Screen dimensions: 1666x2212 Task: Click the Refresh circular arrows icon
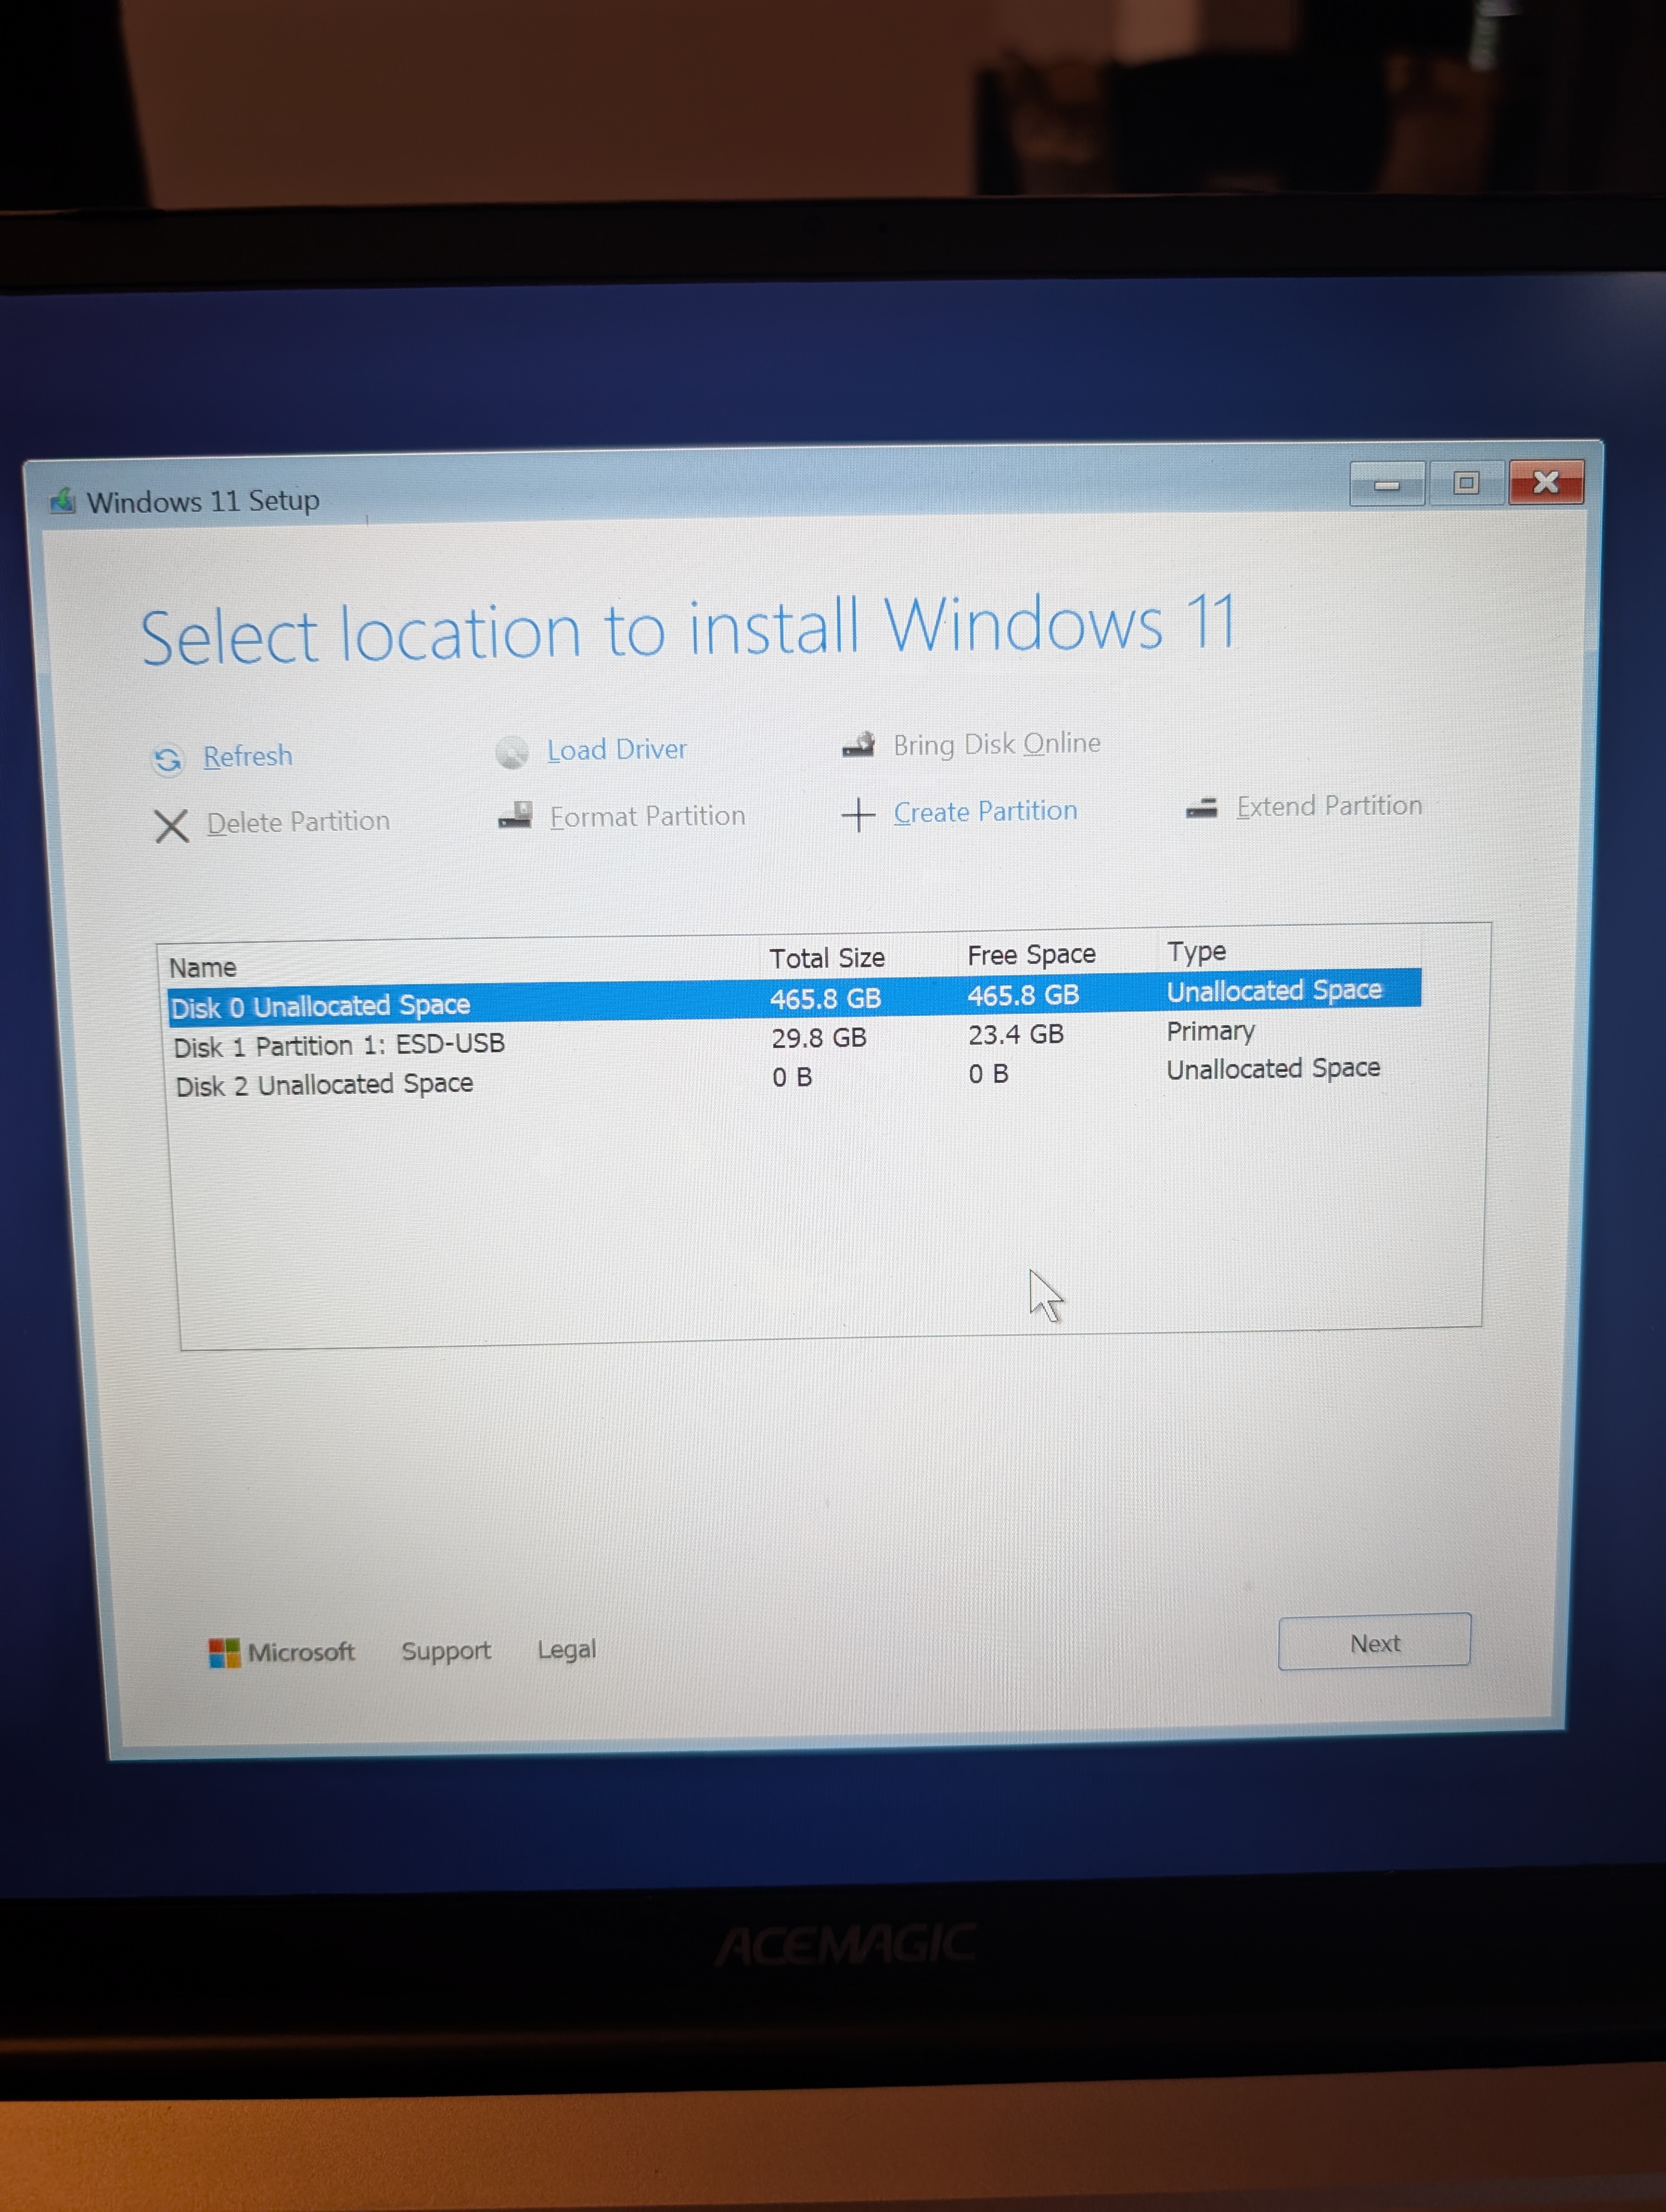click(x=167, y=760)
